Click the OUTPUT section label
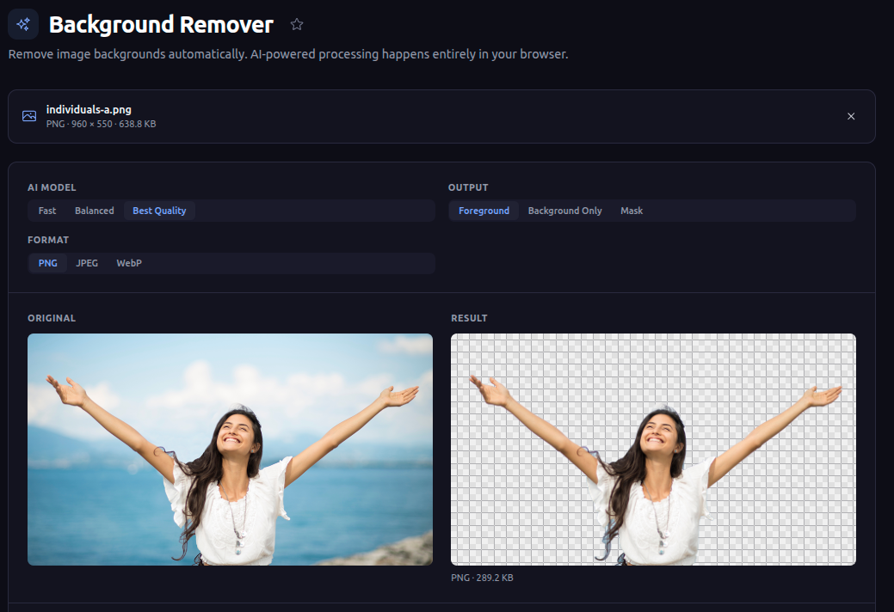The height and width of the screenshot is (612, 894). point(468,187)
